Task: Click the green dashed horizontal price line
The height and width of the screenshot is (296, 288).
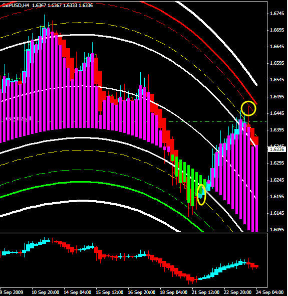Action: coord(217,121)
